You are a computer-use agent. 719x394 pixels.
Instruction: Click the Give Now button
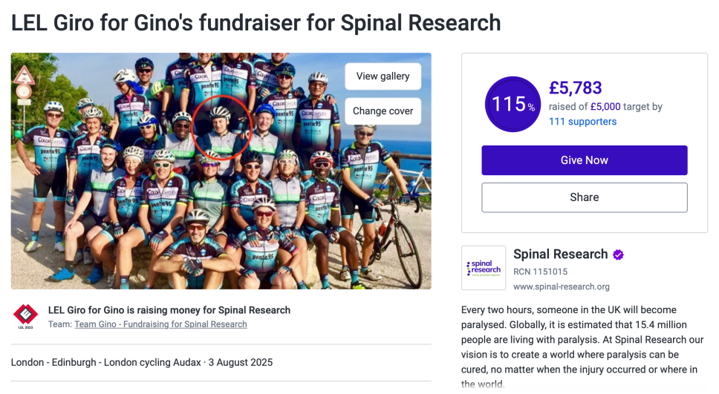tap(584, 160)
